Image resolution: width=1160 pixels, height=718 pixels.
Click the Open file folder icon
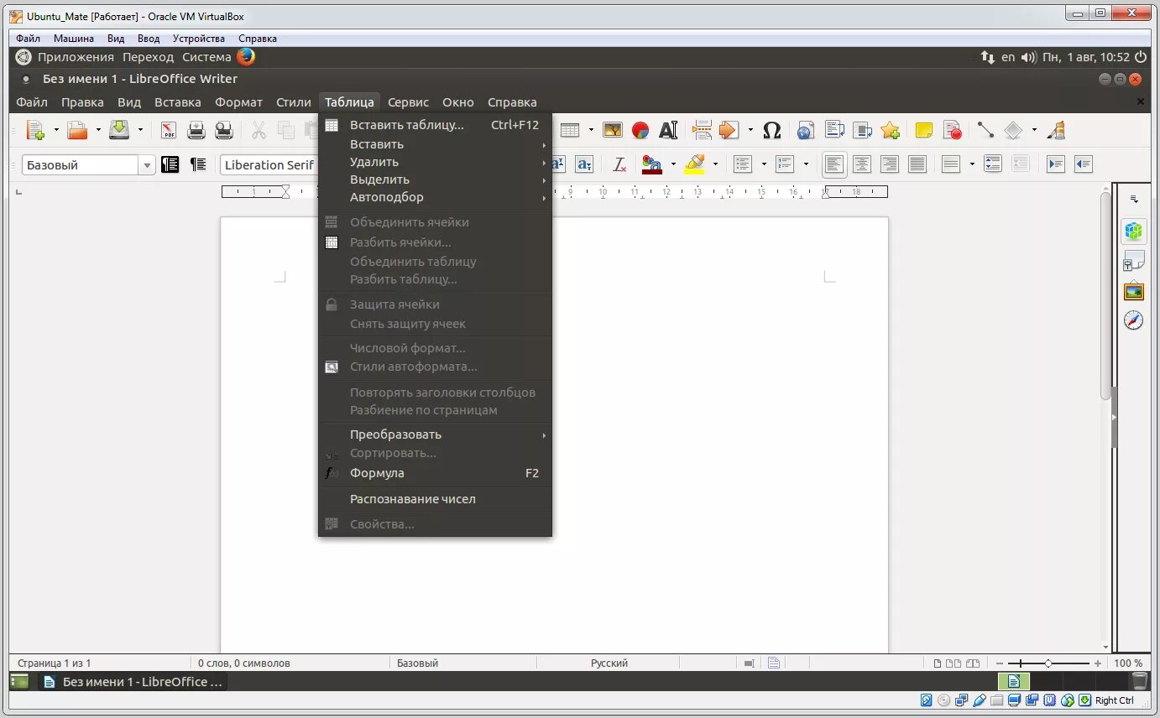click(77, 130)
